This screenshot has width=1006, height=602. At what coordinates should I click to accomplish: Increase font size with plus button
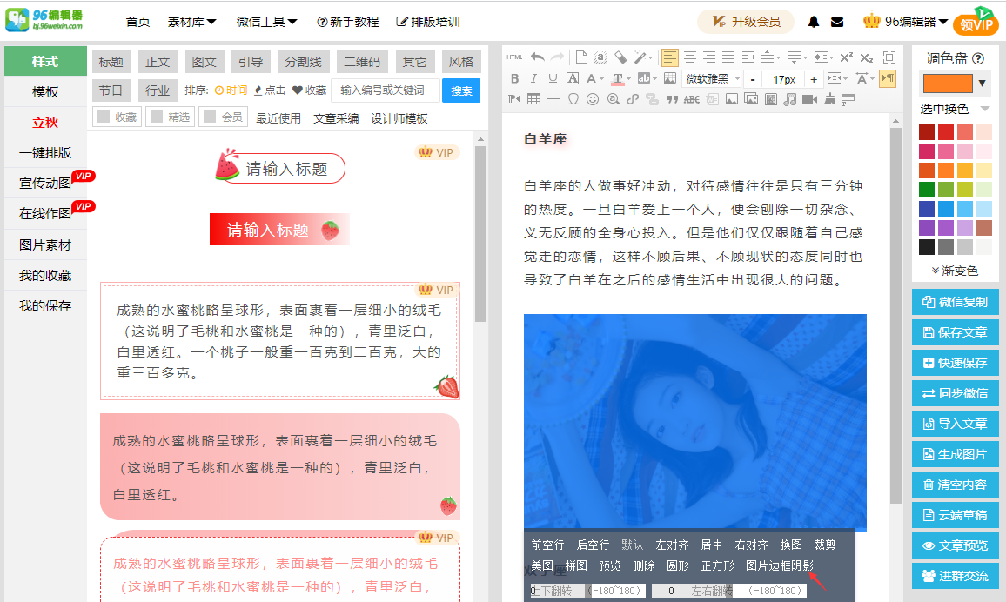coord(814,79)
